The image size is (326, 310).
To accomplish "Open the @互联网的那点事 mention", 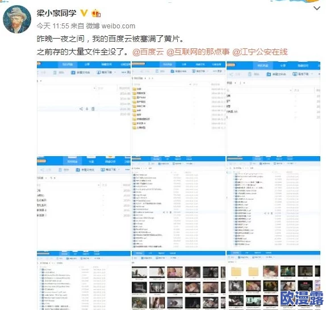I will pyautogui.click(x=198, y=52).
